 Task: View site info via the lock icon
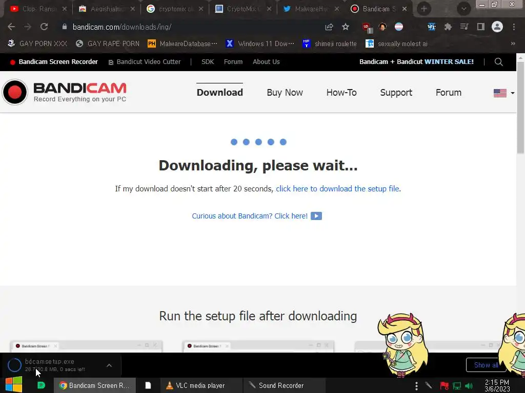pyautogui.click(x=65, y=27)
